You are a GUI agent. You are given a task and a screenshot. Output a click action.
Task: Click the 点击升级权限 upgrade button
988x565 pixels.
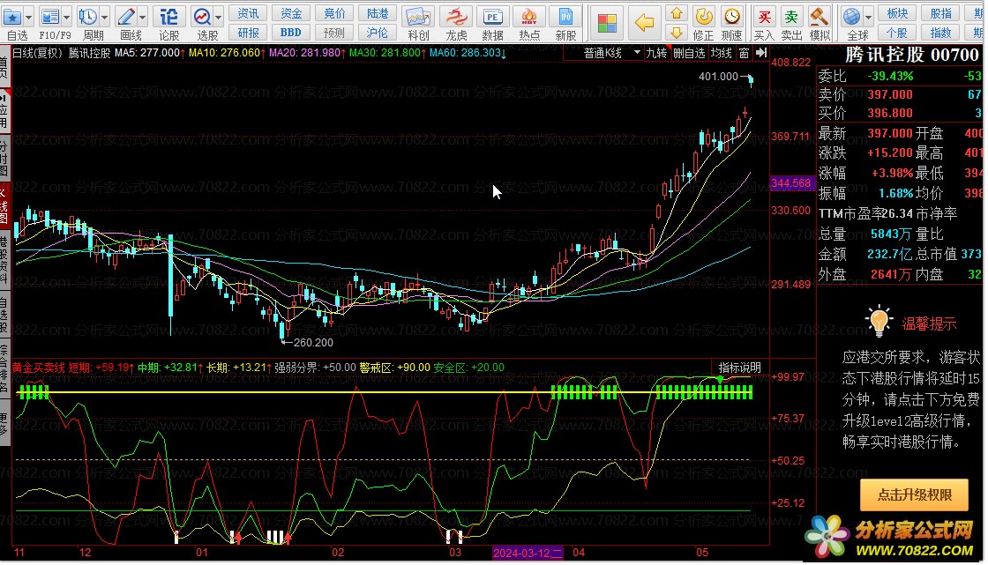click(x=914, y=495)
